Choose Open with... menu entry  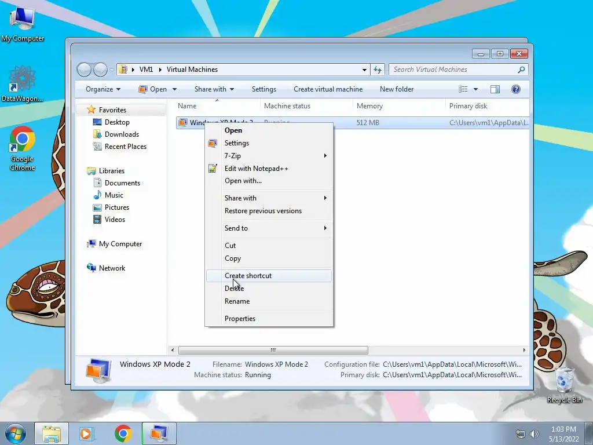click(x=269, y=181)
